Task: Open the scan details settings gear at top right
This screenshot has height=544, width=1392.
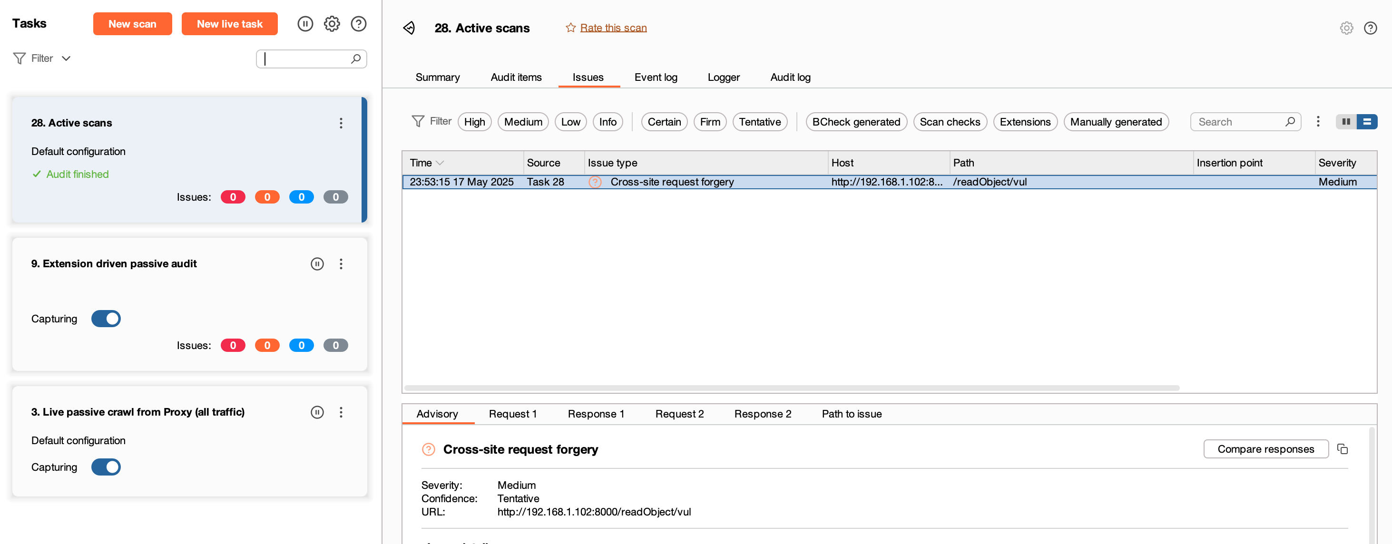Action: [x=1347, y=28]
